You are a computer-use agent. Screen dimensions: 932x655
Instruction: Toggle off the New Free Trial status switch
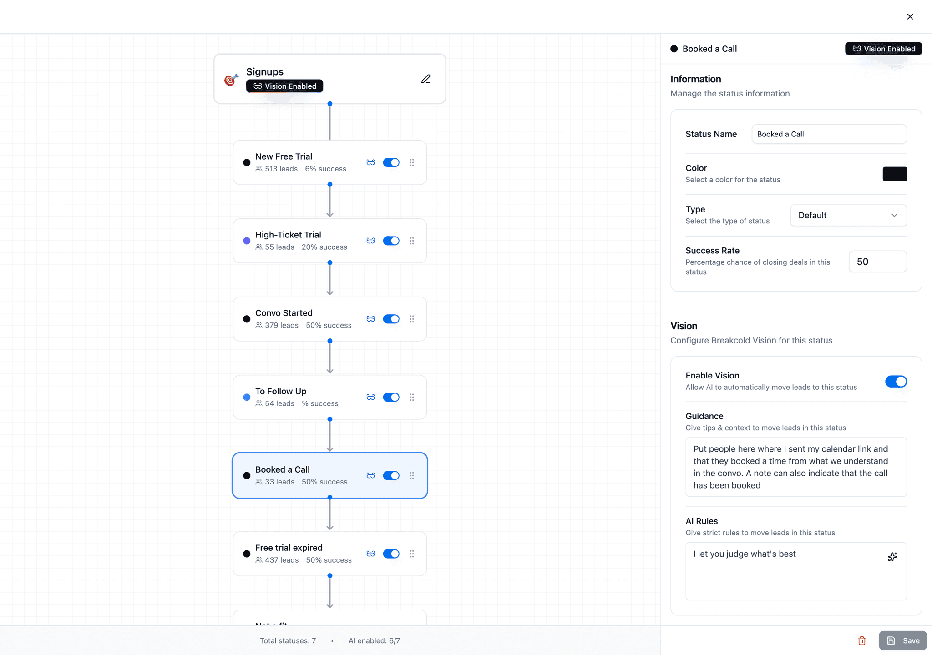(391, 162)
